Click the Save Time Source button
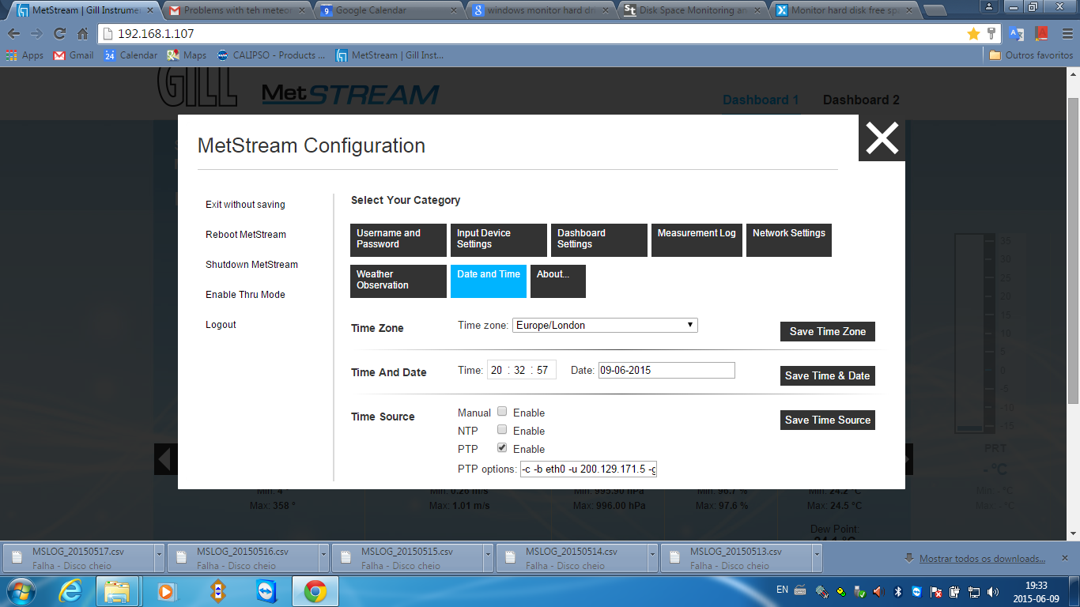 coord(828,420)
